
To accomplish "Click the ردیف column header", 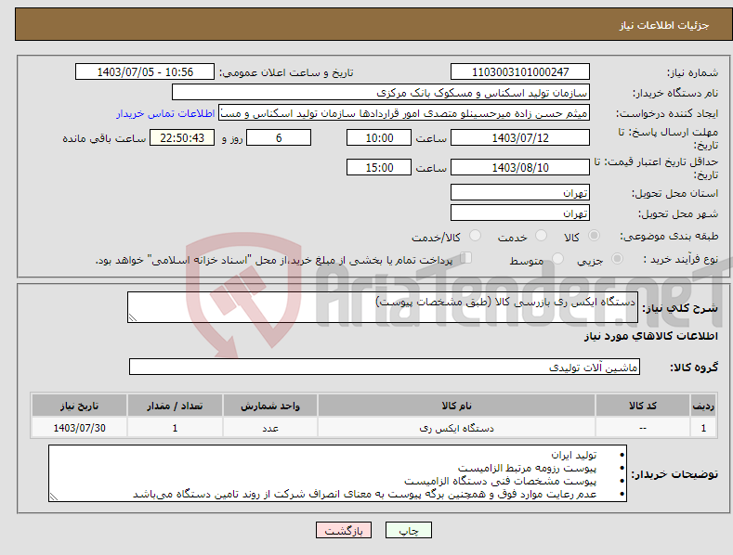I will click(703, 406).
